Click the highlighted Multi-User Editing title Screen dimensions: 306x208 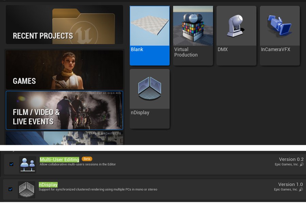[x=59, y=160]
